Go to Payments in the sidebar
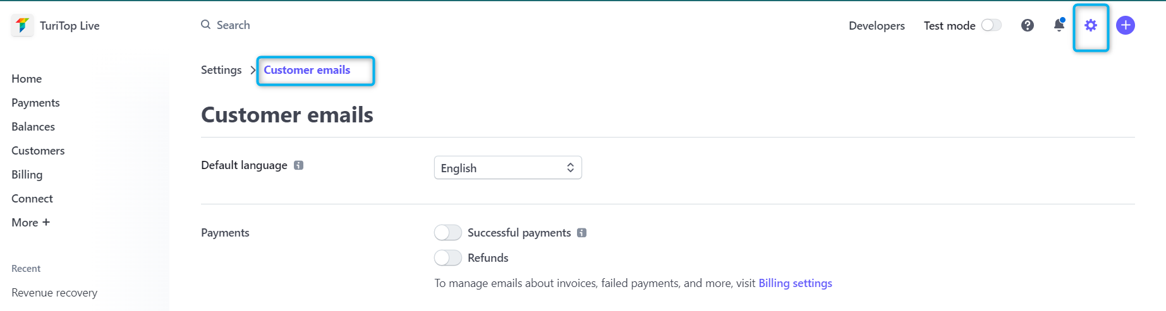 (35, 103)
